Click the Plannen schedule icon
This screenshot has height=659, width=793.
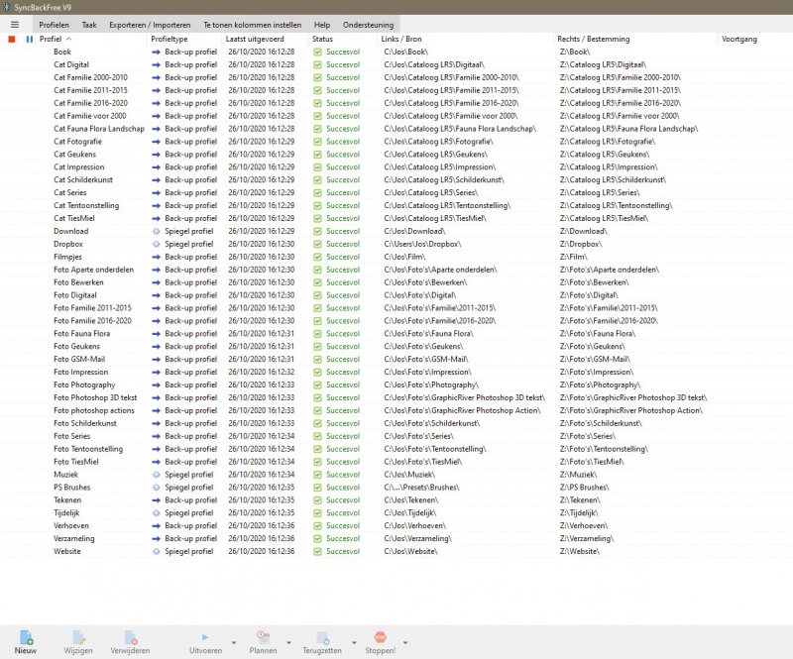point(263,637)
